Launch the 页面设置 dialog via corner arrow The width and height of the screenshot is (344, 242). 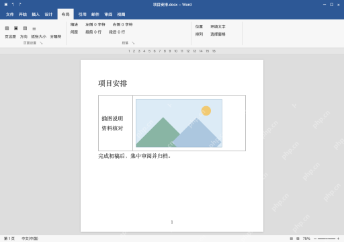(x=41, y=43)
